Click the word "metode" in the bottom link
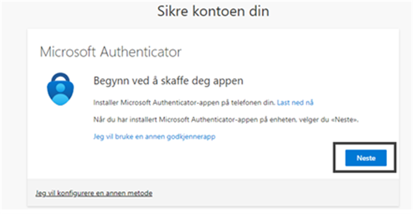 click(141, 193)
